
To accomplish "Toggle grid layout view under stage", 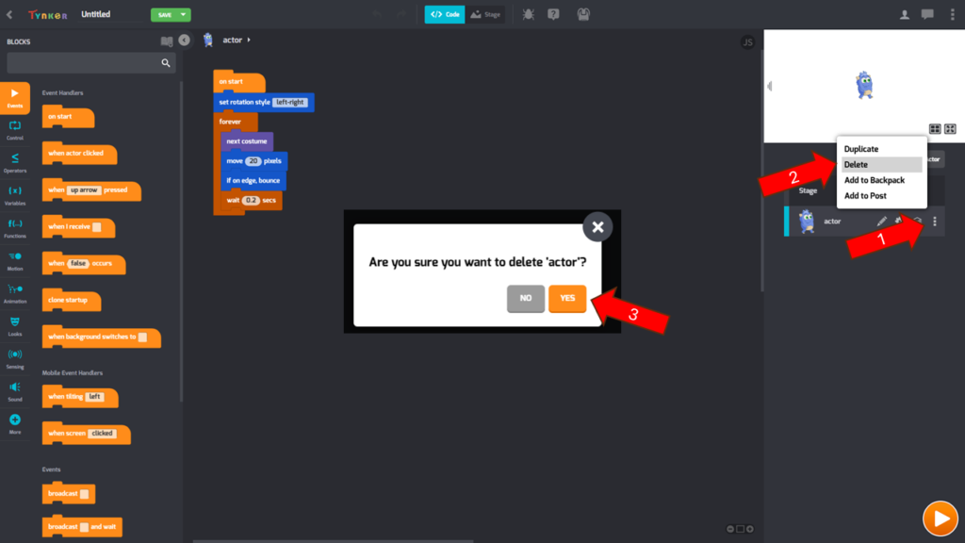I will pos(935,128).
